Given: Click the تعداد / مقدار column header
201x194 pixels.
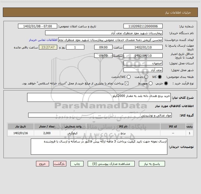Looking at the screenshot, I should coord(47,126).
